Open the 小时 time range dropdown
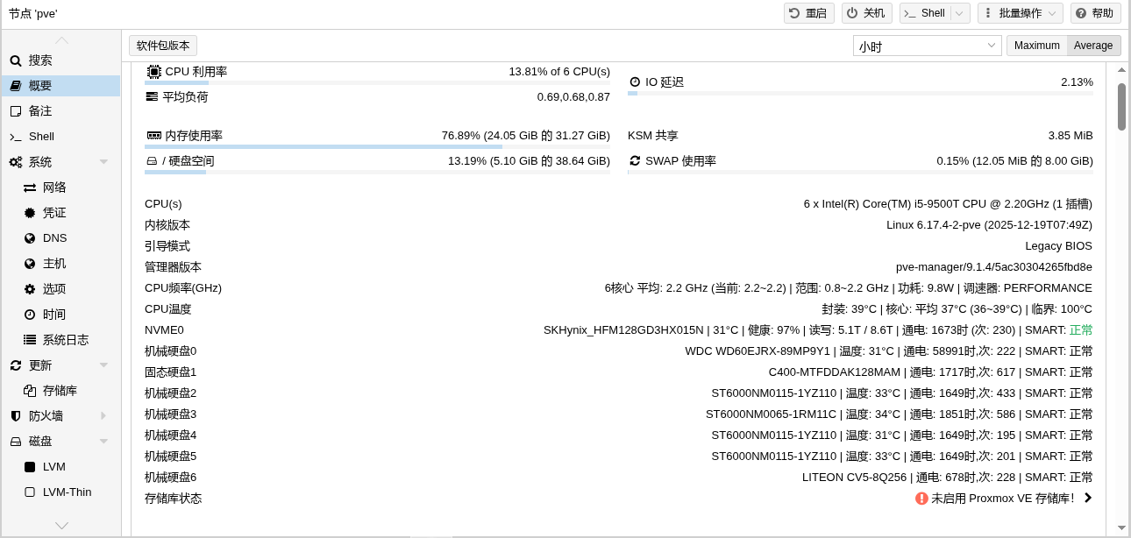 click(x=992, y=46)
